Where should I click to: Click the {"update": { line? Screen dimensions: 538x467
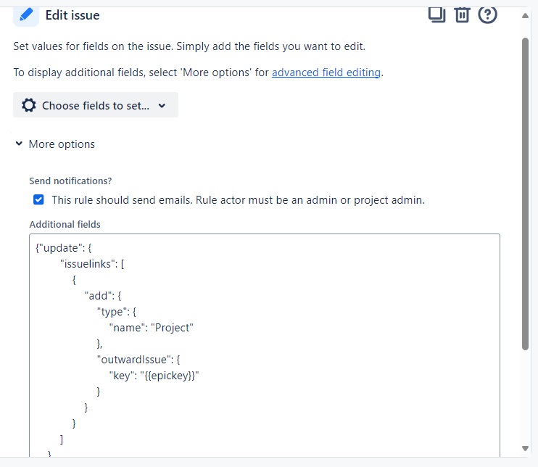coord(64,248)
